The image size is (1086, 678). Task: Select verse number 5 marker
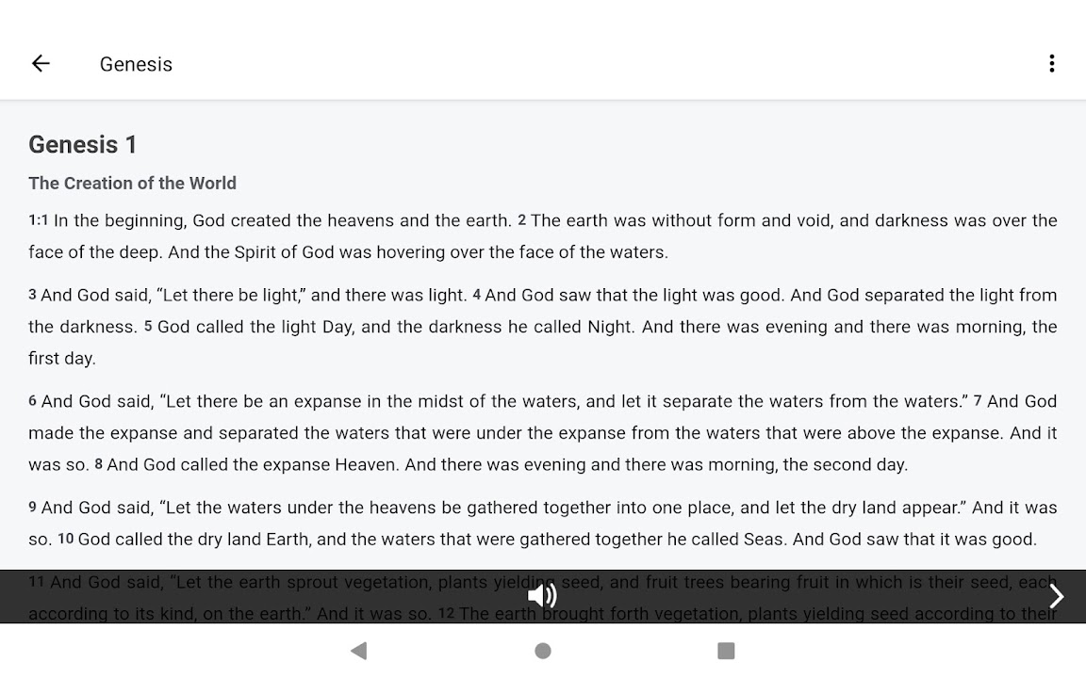(148, 327)
